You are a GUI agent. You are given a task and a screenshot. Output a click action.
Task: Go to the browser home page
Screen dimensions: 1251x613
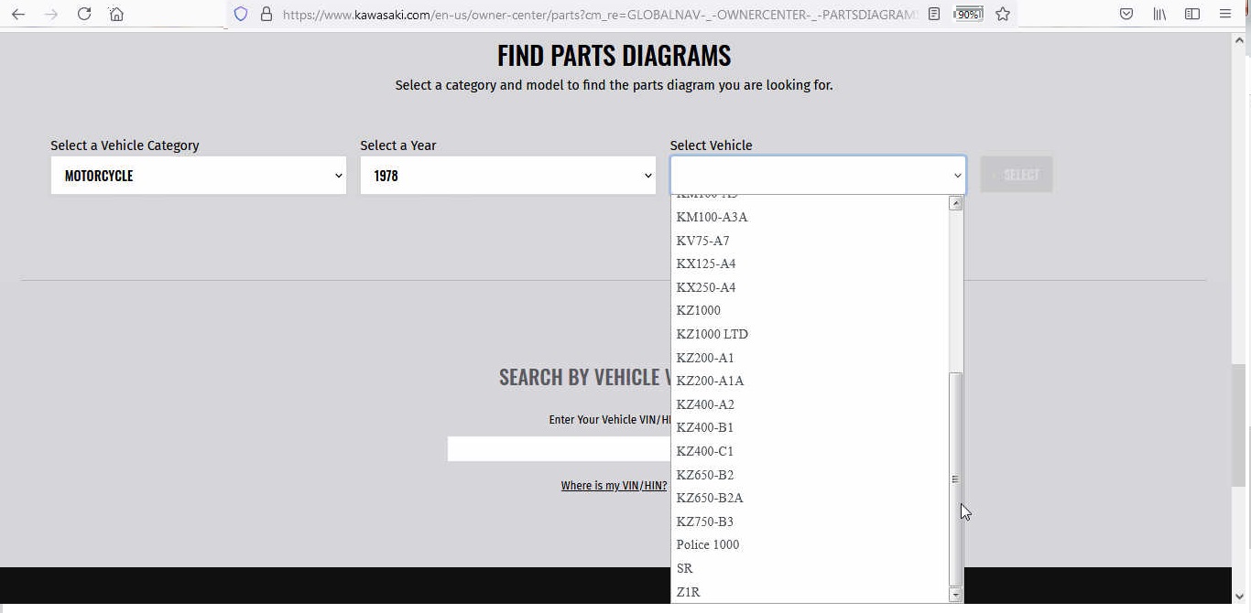pos(116,14)
